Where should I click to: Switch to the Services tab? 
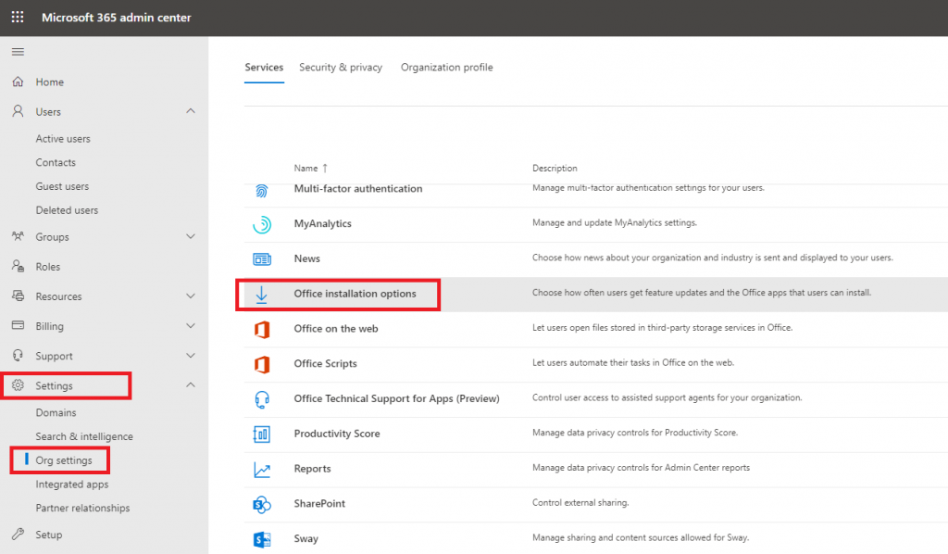tap(264, 67)
